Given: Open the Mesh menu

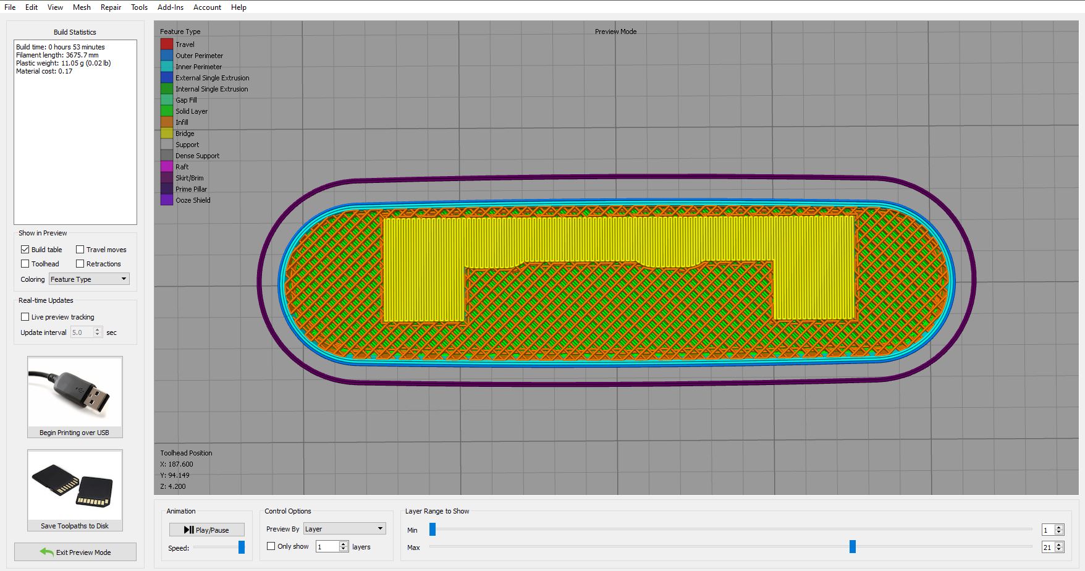Looking at the screenshot, I should click(82, 7).
